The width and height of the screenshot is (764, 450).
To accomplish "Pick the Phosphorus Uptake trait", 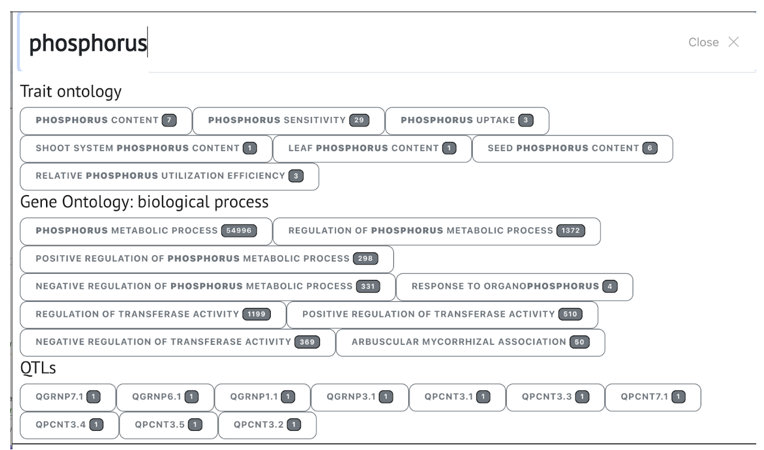I will [466, 121].
